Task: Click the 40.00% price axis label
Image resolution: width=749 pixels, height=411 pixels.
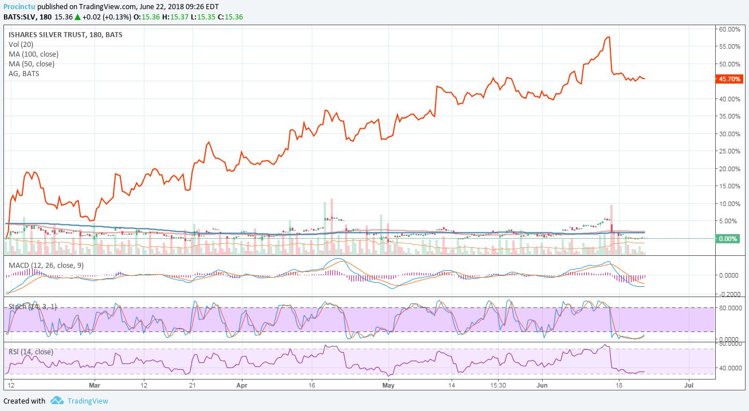Action: (x=731, y=98)
